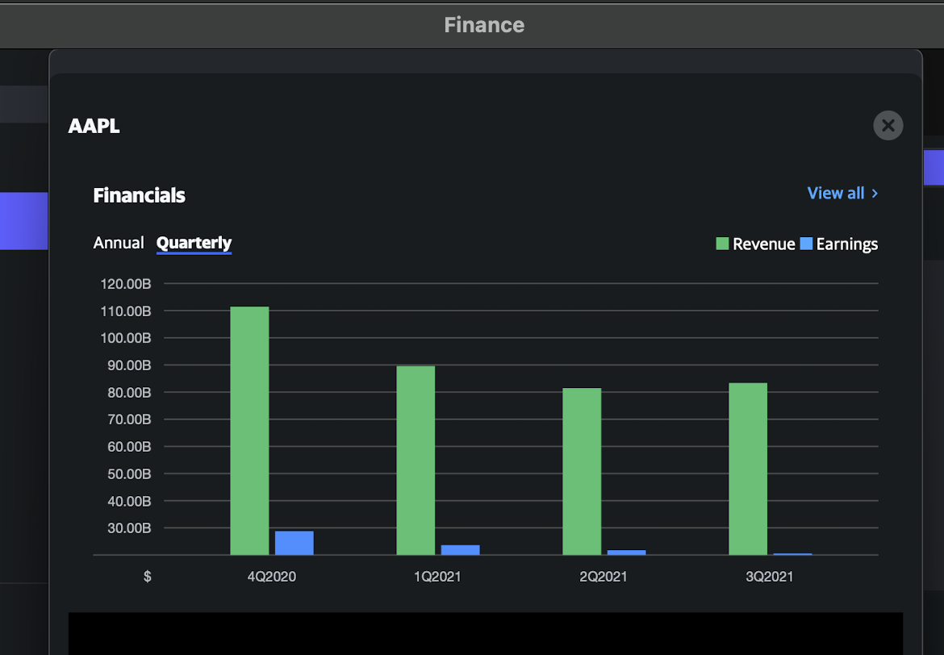
Task: Click the dollar sign axis label
Action: 148,577
